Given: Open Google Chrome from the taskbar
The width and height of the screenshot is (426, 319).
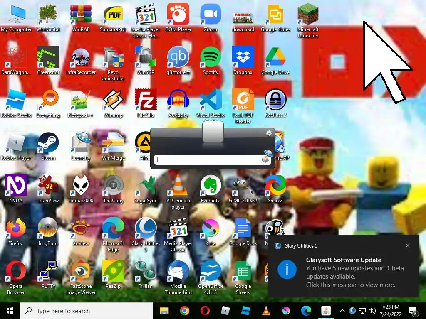Looking at the screenshot, I should [x=184, y=311].
